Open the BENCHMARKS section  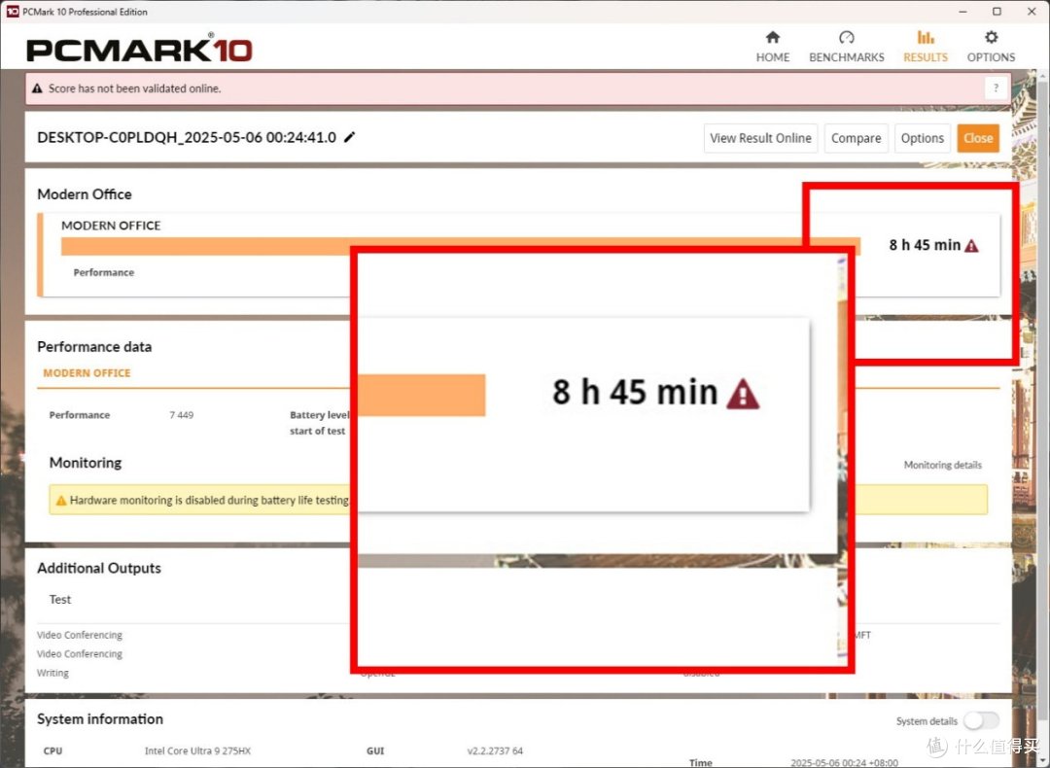[847, 47]
